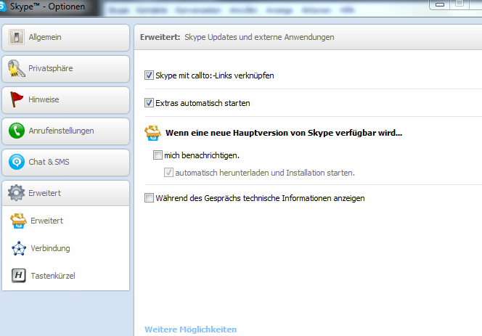Click the 'Skype Updates und externe Anwendungen' header text
Viewport: 482px width, 336px height.
(x=259, y=37)
